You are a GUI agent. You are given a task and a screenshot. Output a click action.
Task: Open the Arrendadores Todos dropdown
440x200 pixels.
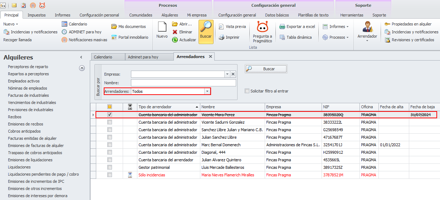[x=207, y=91]
